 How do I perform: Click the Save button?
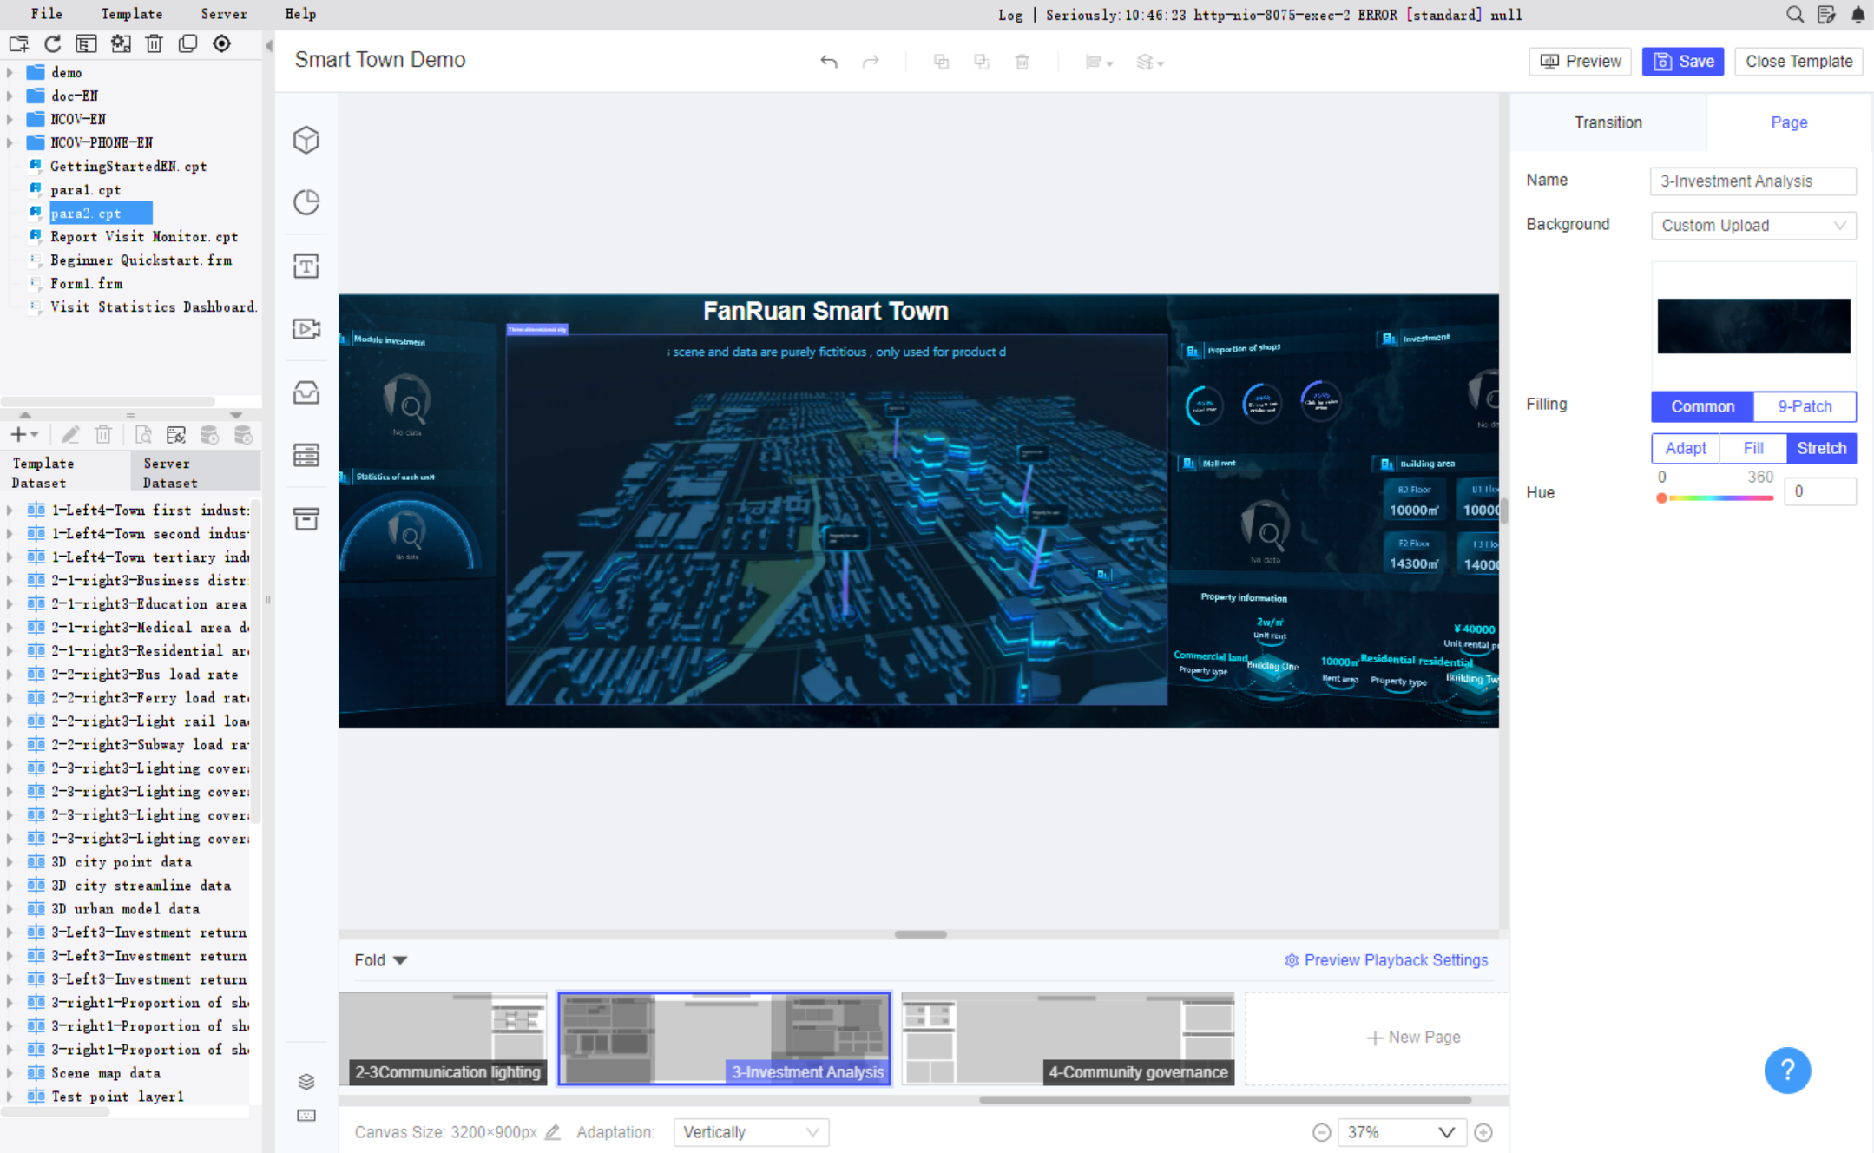click(1682, 62)
